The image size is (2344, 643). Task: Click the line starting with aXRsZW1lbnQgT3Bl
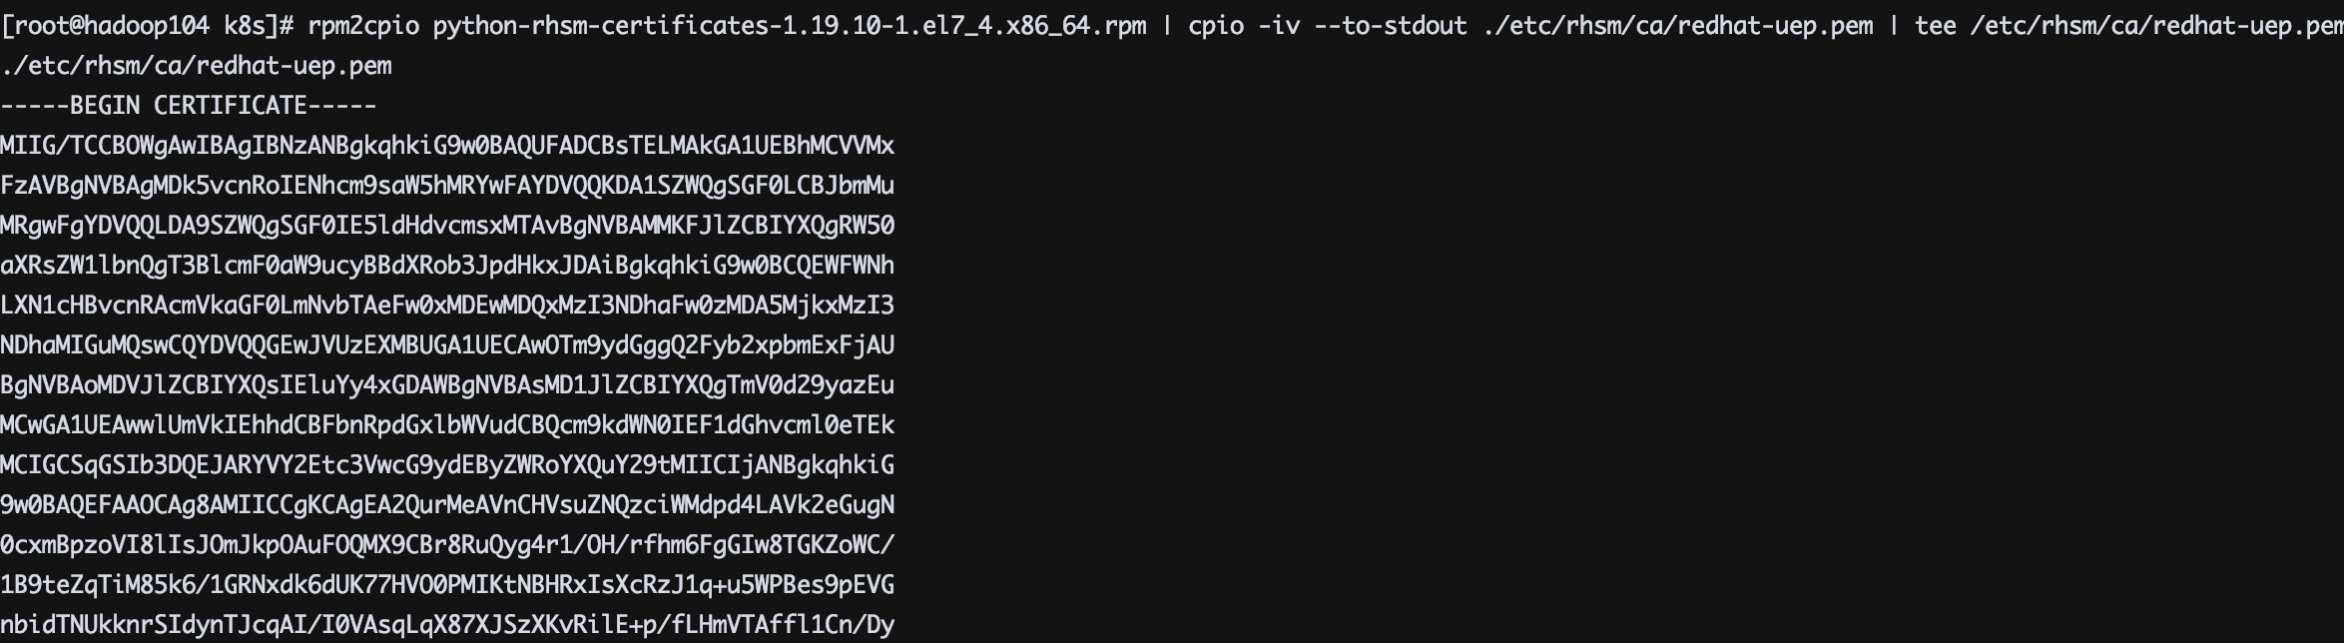click(x=447, y=266)
